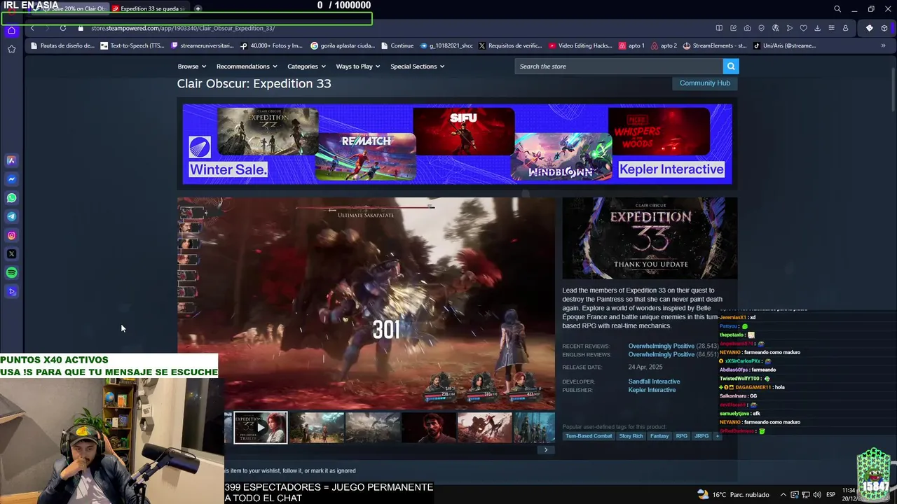Select the Story Rich tag

point(631,436)
